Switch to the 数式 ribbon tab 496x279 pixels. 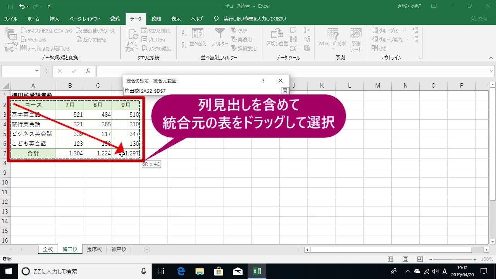tap(115, 19)
